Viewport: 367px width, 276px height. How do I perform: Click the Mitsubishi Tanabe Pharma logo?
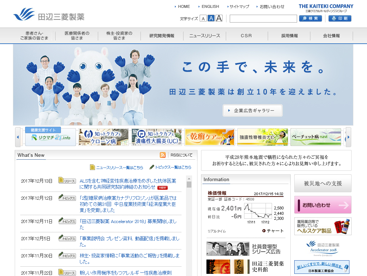pos(49,14)
